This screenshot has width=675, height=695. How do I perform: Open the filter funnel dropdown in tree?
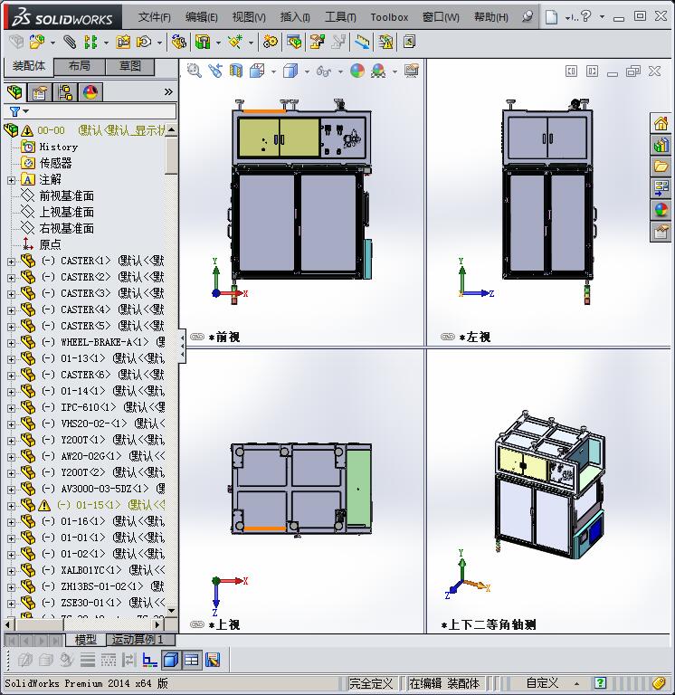(19, 110)
